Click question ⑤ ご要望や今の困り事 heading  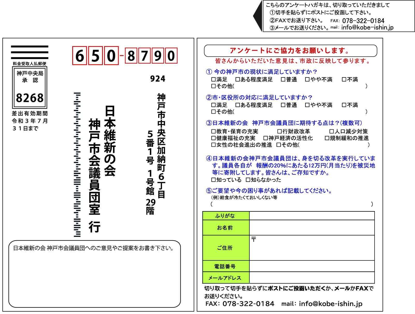(269, 191)
